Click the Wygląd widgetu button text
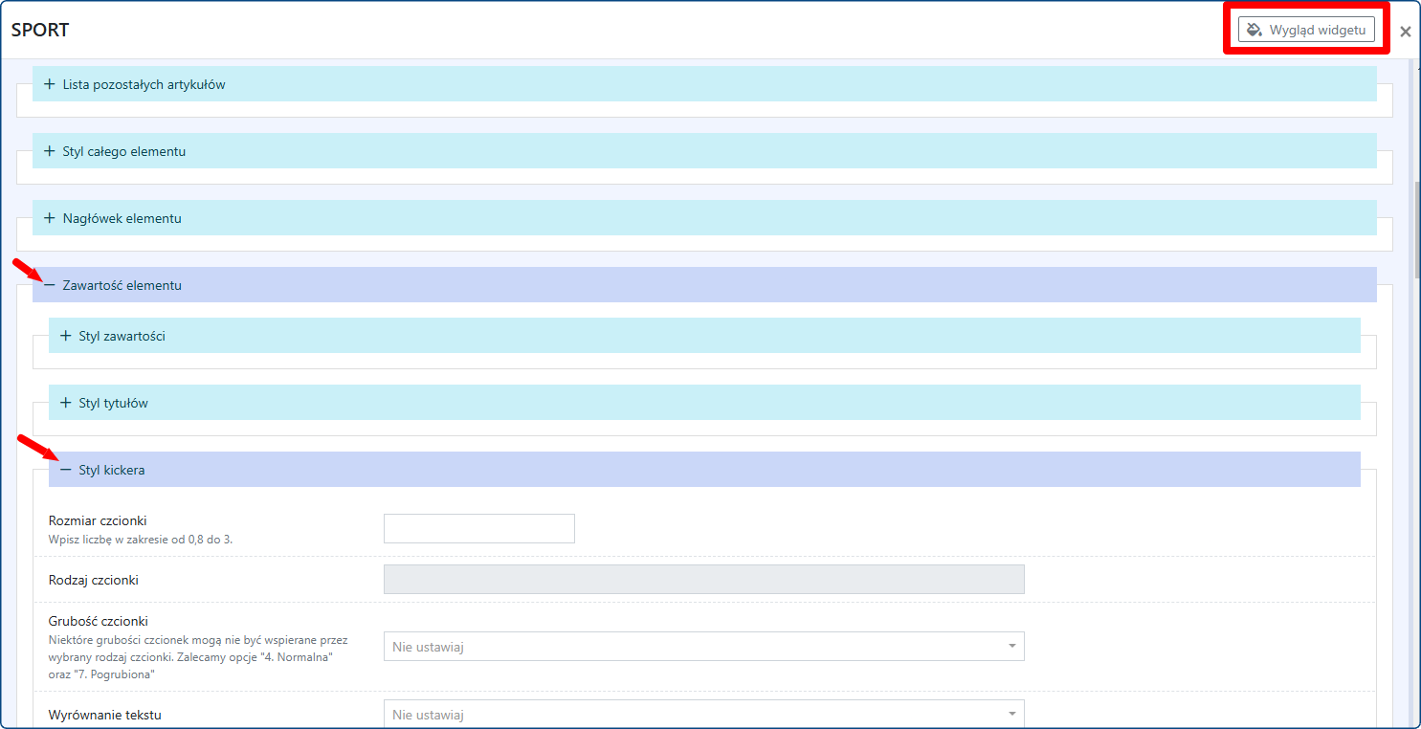Viewport: 1421px width, 729px height. click(x=1317, y=30)
